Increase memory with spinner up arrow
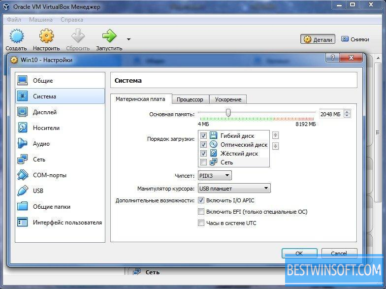The height and width of the screenshot is (289, 386). coord(347,112)
